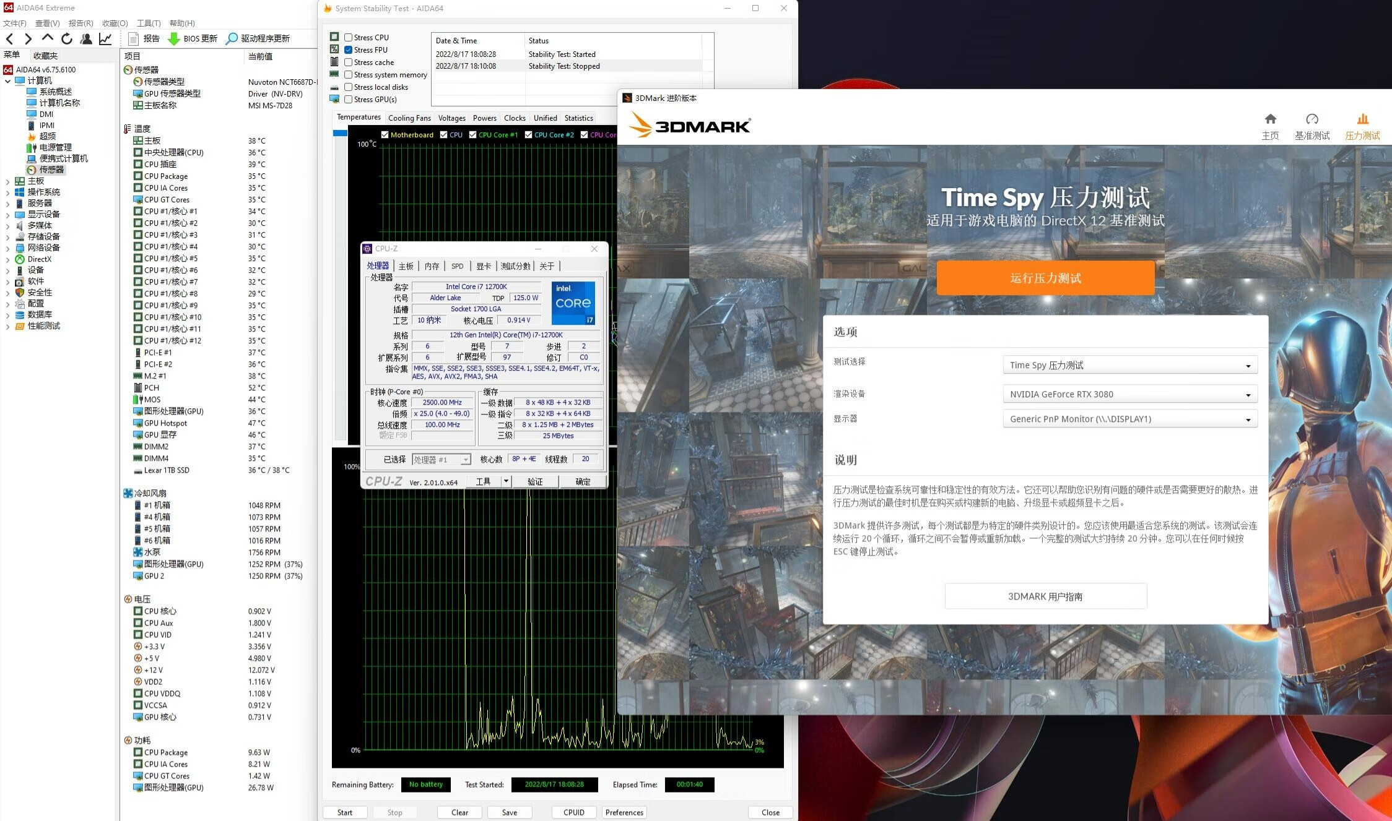Image resolution: width=1392 pixels, height=821 pixels.
Task: Click CPUID button in Stability Test
Action: [573, 812]
